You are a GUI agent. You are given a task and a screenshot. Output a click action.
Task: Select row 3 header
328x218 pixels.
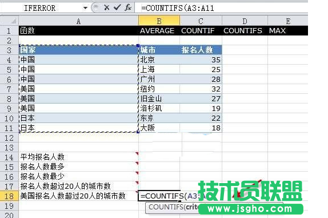click(9, 50)
